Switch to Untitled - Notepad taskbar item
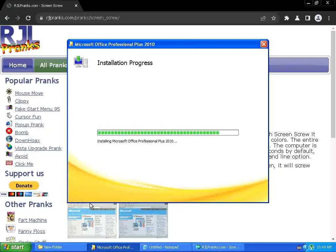The width and height of the screenshot is (336, 252). click(165, 247)
